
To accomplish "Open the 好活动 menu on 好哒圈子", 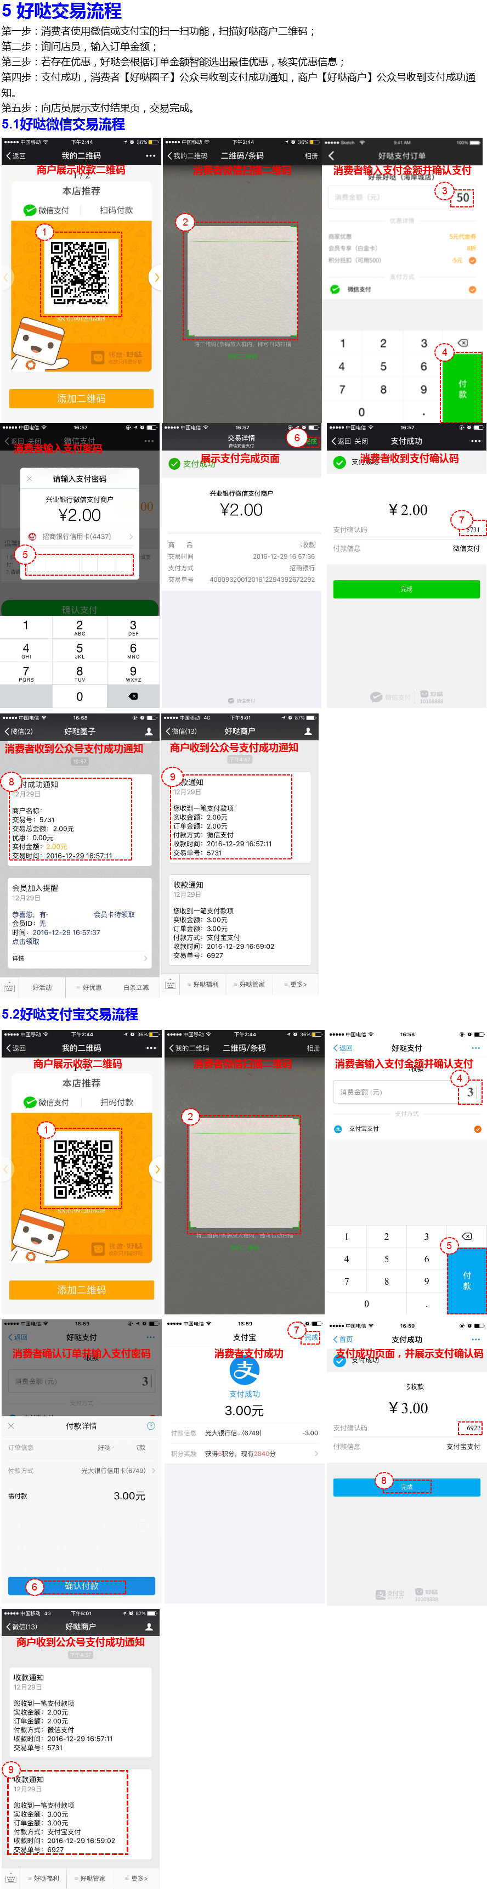I will 42,988.
